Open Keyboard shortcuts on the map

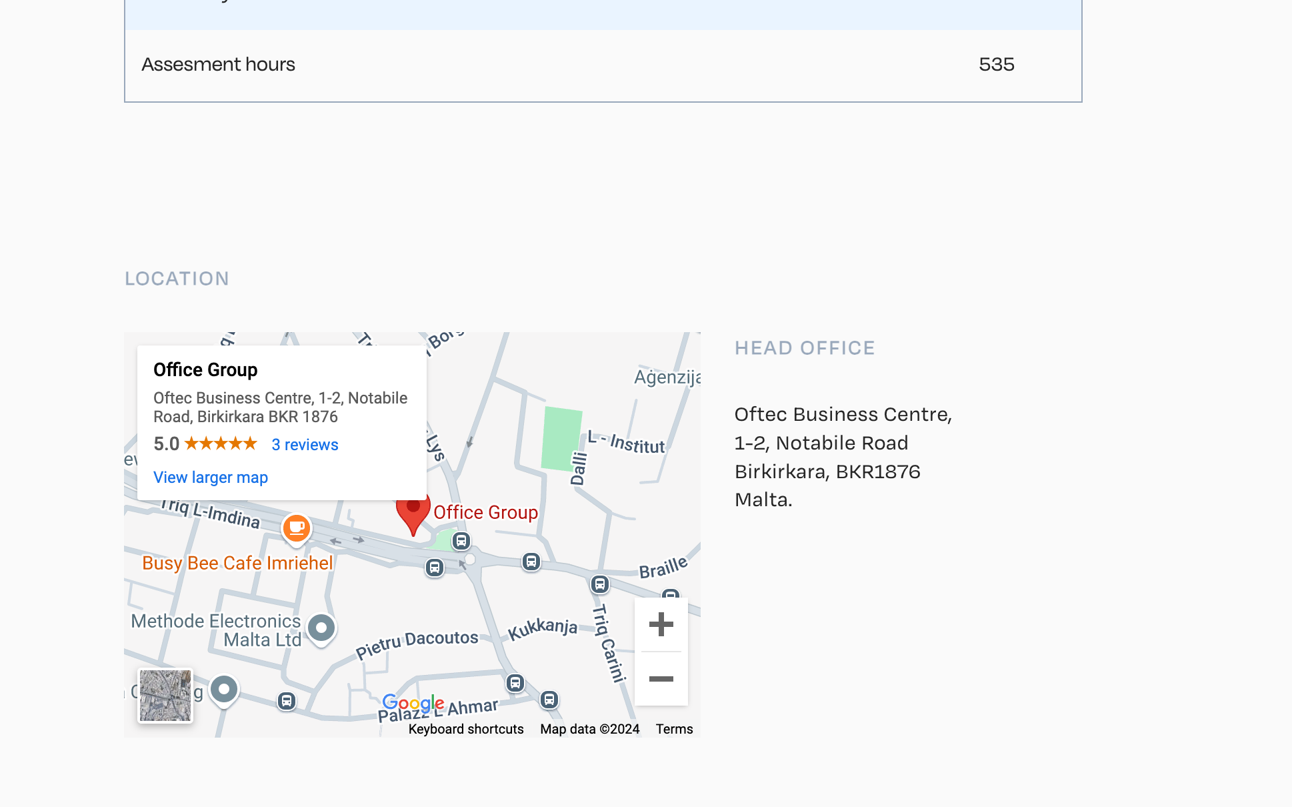click(466, 729)
